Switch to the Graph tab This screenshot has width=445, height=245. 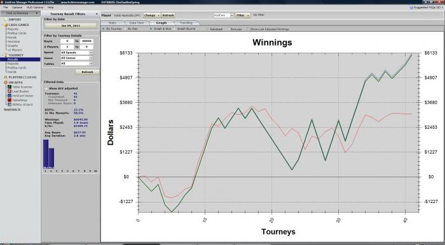pyautogui.click(x=161, y=23)
